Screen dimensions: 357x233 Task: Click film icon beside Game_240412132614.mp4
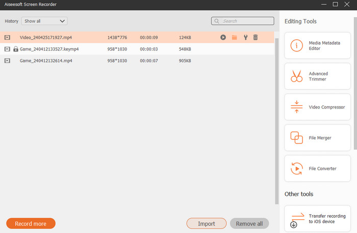[7, 61]
